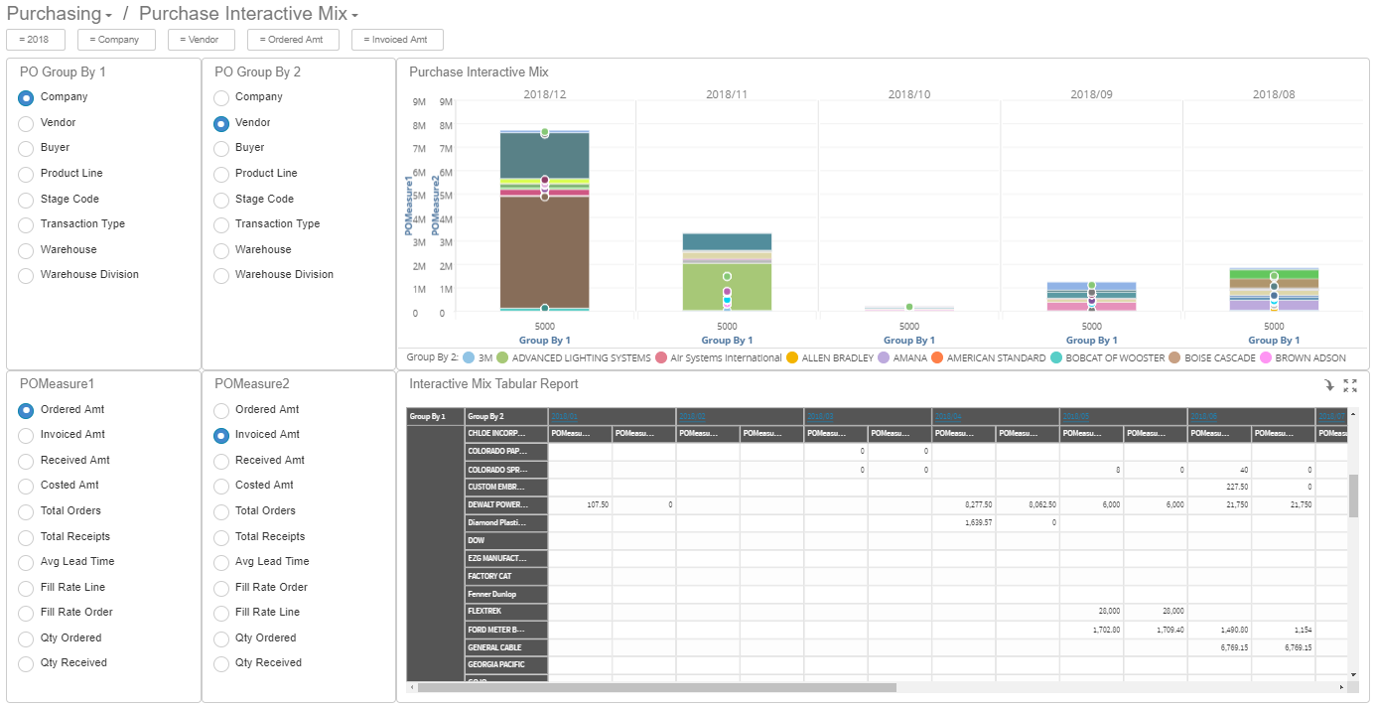This screenshot has height=707, width=1376.
Task: Select Invoiced Amt in POMeasure1
Action: point(25,434)
